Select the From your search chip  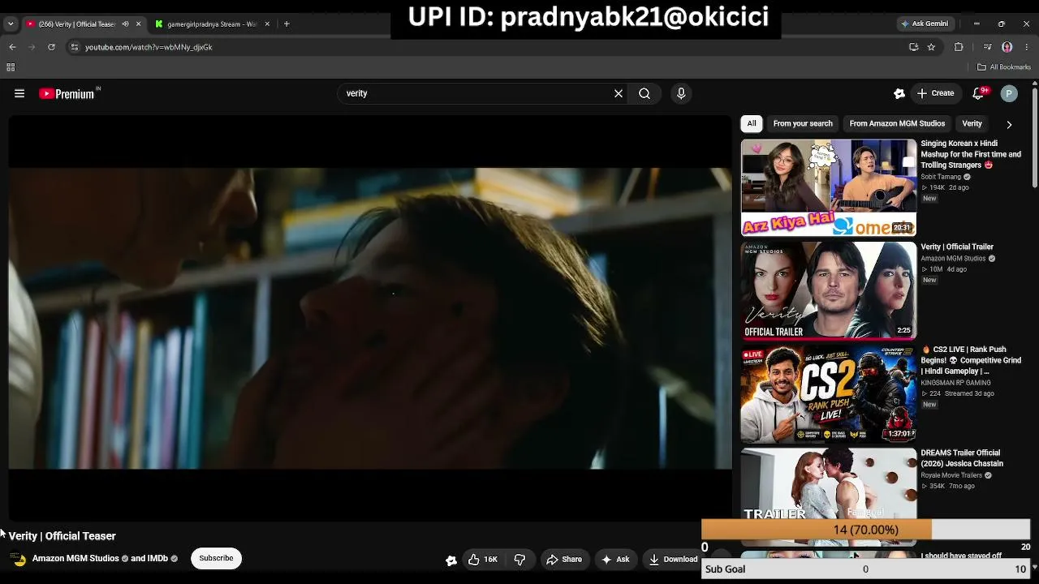(x=803, y=123)
